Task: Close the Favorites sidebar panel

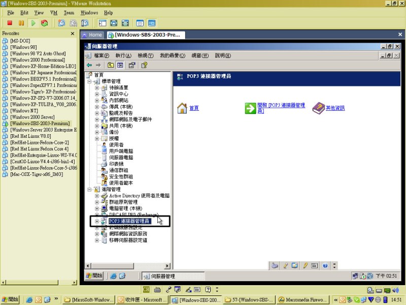Action: (73, 34)
